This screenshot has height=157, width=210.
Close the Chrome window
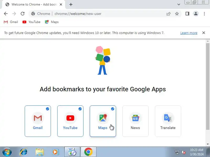(203, 2)
